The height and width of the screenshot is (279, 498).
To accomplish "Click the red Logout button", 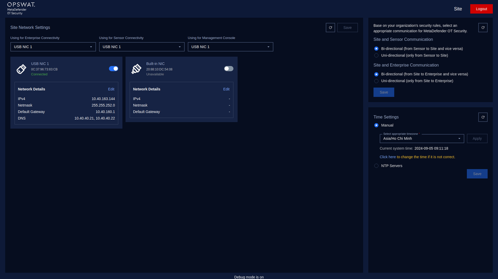I will (481, 9).
